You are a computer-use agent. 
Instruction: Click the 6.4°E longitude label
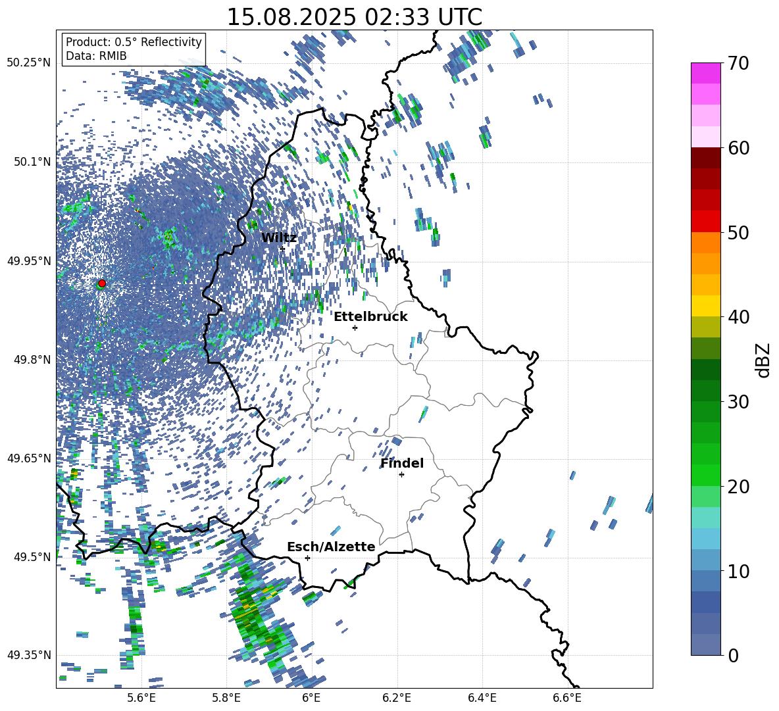pos(482,698)
